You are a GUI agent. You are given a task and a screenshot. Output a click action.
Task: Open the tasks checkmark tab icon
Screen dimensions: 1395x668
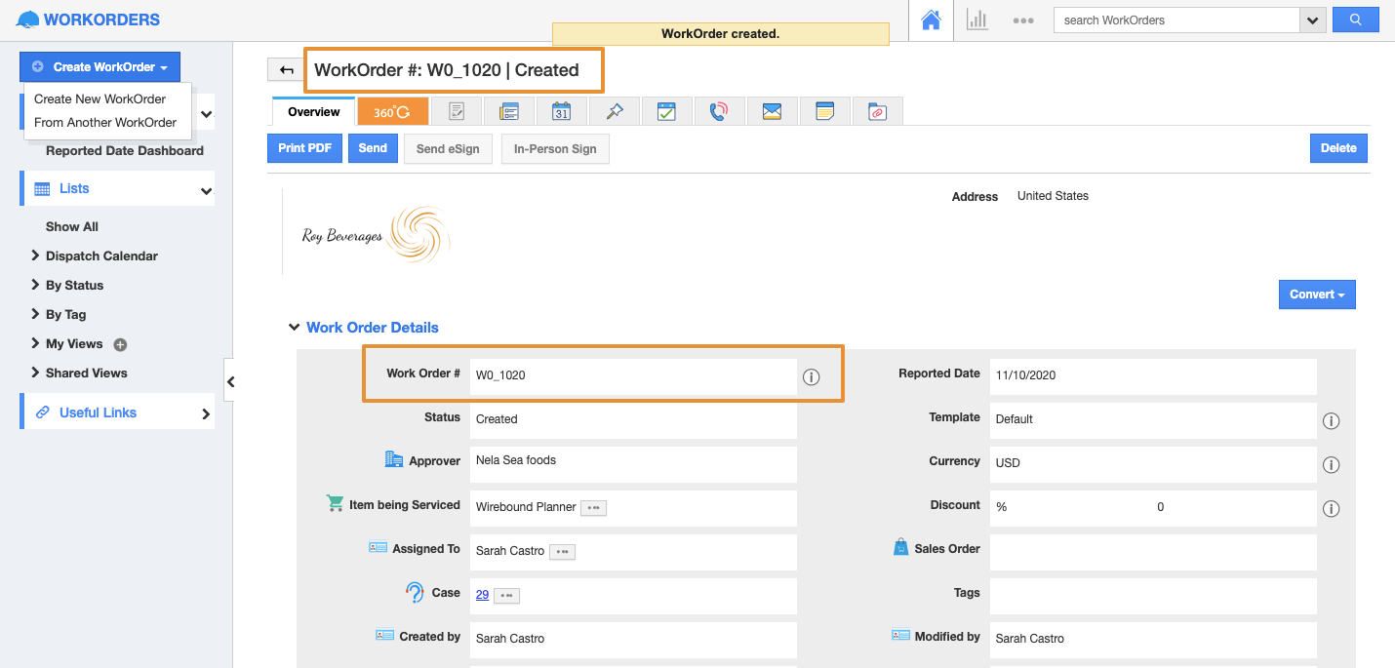(x=666, y=112)
